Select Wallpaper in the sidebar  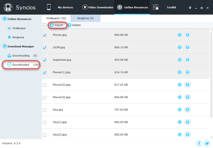point(19,28)
